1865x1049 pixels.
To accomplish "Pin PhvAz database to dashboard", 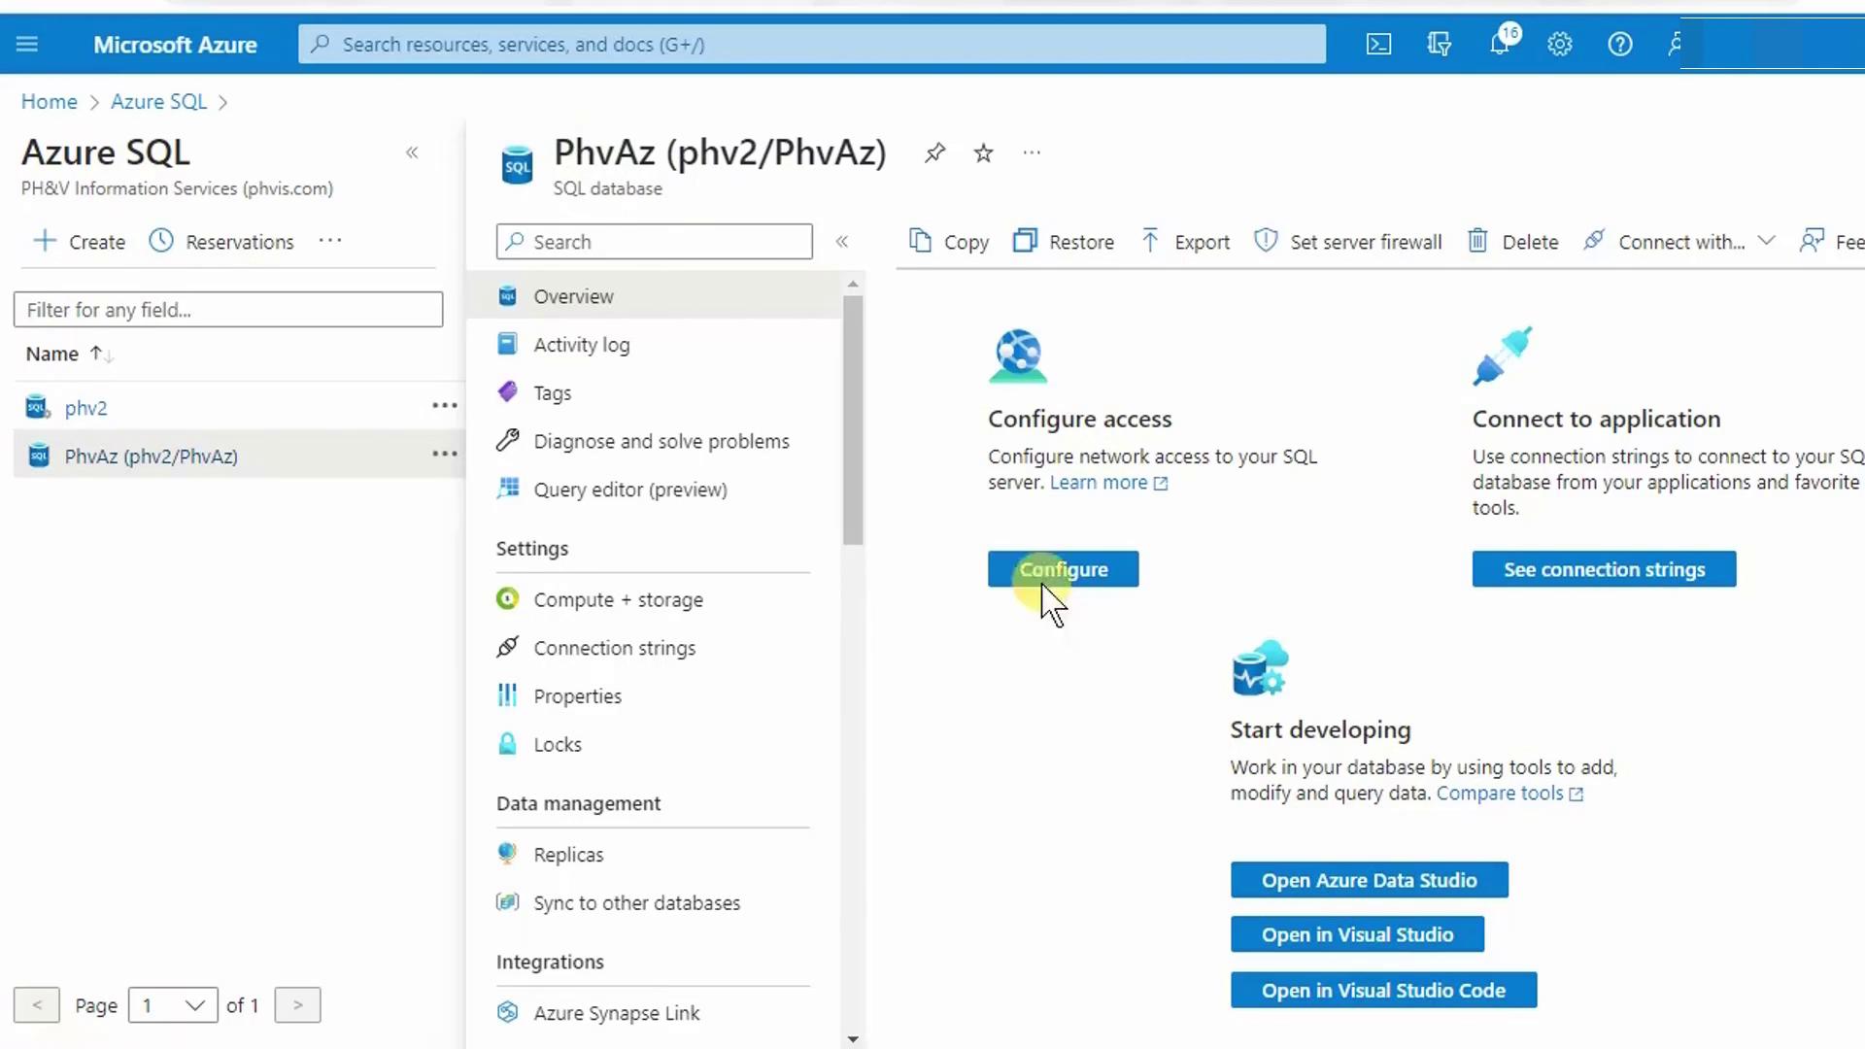I will [x=934, y=152].
